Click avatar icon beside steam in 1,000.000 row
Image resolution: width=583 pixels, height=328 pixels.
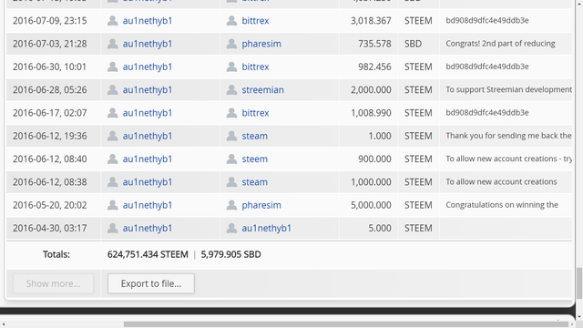click(231, 182)
